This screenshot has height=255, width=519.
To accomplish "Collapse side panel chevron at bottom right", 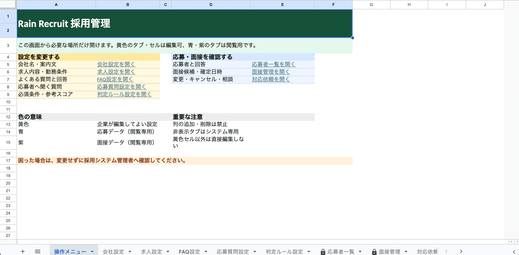I will pyautogui.click(x=514, y=252).
